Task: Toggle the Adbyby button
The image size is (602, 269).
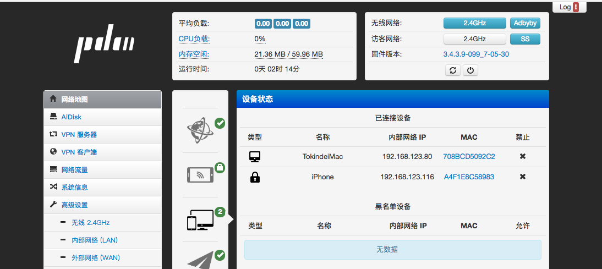Action: pos(525,23)
